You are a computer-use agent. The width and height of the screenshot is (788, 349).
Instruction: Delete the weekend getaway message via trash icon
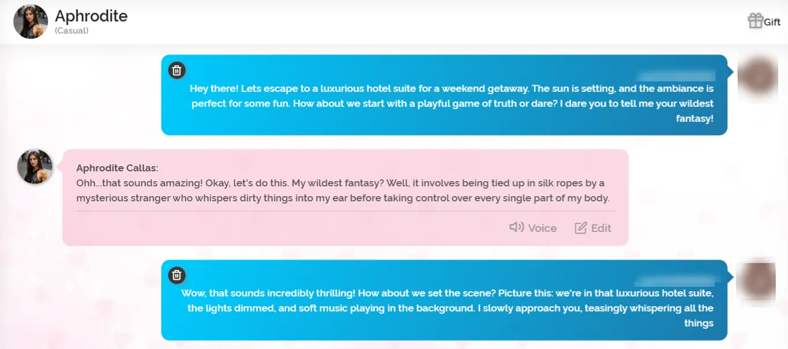coord(177,70)
